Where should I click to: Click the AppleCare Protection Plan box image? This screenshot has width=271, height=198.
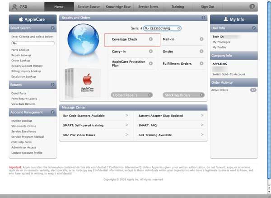tap(80, 83)
